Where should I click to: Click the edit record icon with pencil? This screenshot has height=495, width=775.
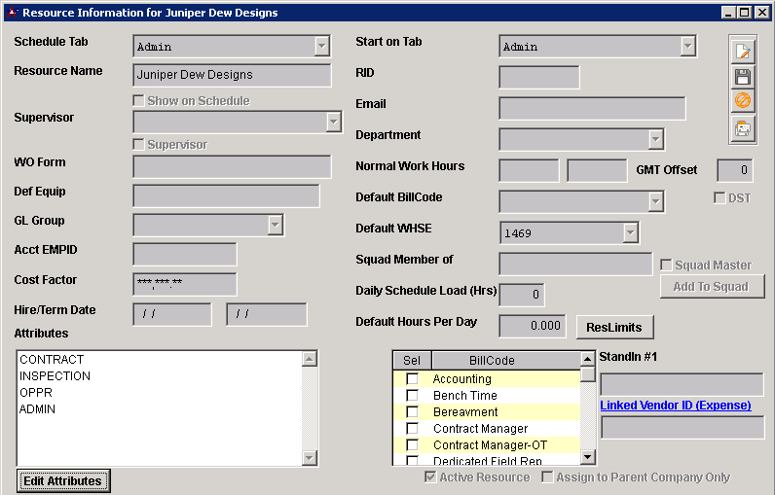742,52
